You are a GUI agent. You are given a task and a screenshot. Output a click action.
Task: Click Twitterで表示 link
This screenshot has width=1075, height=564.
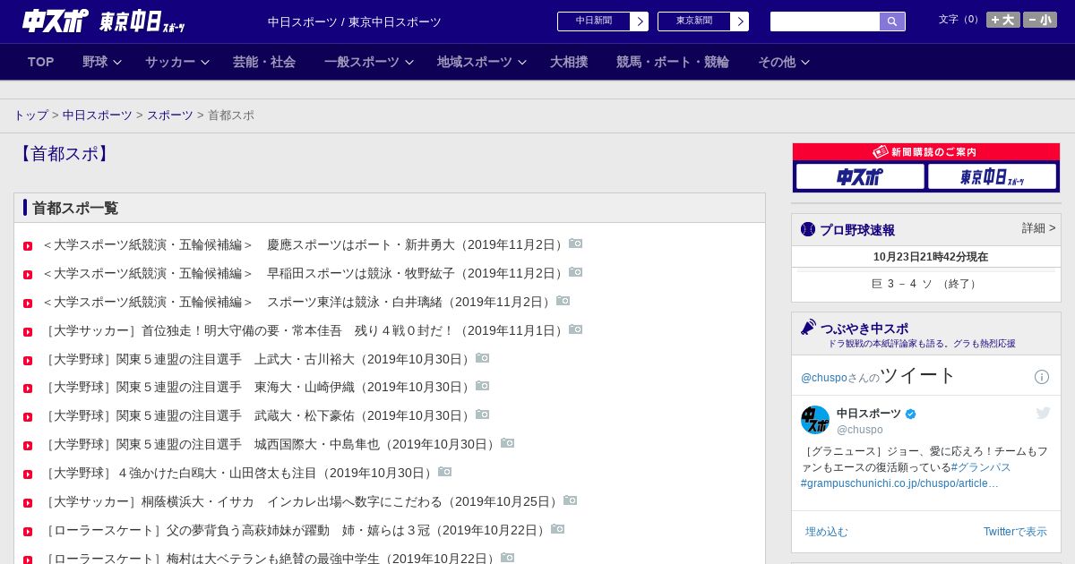(x=1015, y=532)
